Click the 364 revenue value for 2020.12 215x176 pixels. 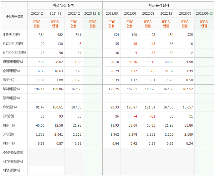(42, 35)
